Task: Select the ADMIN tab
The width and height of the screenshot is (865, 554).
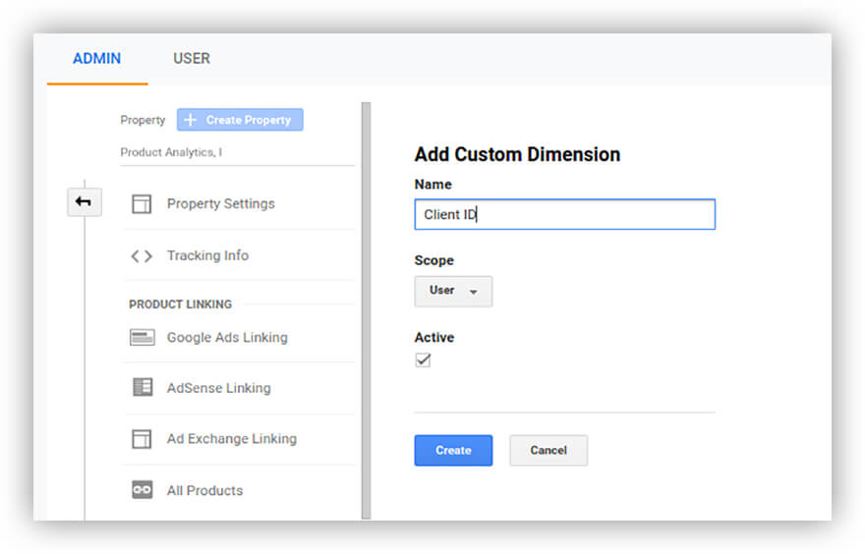Action: pyautogui.click(x=96, y=59)
